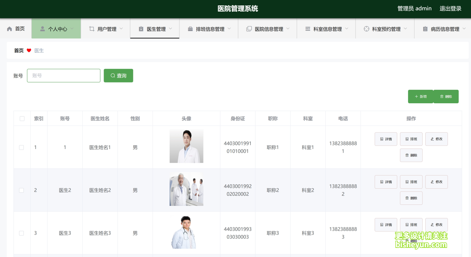Click the pencil 修改 icon in row 1
Image resolution: width=471 pixels, height=257 pixels.
(x=432, y=139)
